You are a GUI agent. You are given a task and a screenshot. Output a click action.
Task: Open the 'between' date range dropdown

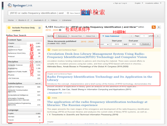tap(103, 44)
